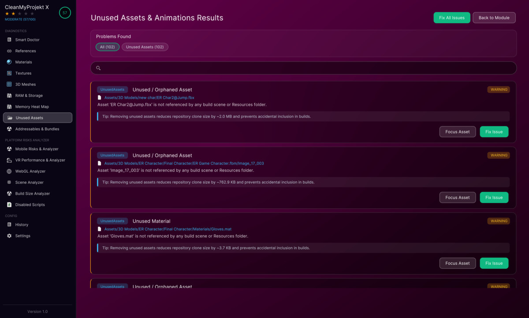Click the search magnifier icon
529x318 pixels.
(98, 68)
